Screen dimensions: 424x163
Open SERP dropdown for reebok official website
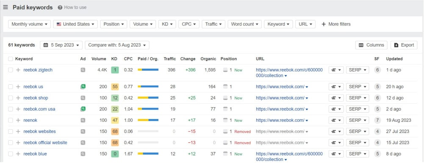[357, 142]
